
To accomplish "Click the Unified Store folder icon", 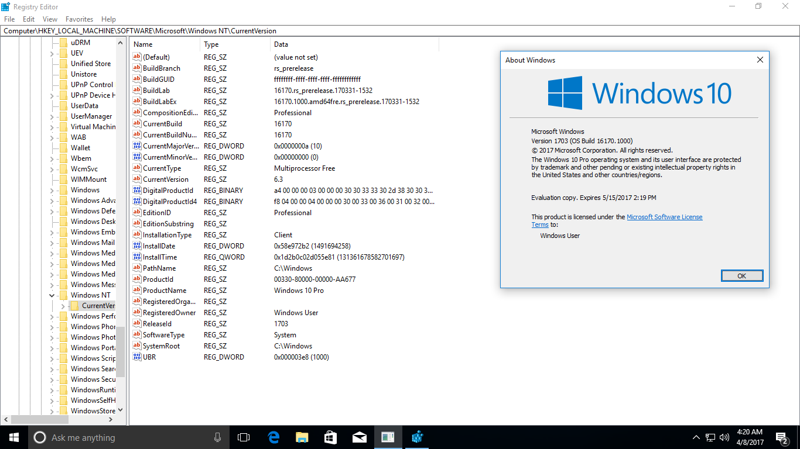I will 63,64.
